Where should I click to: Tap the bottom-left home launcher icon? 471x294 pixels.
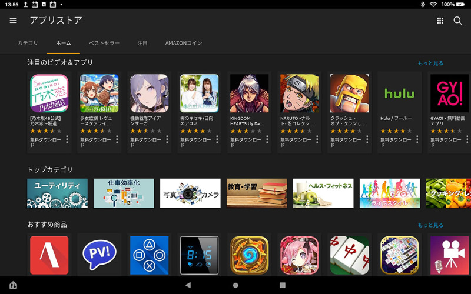coord(13,285)
